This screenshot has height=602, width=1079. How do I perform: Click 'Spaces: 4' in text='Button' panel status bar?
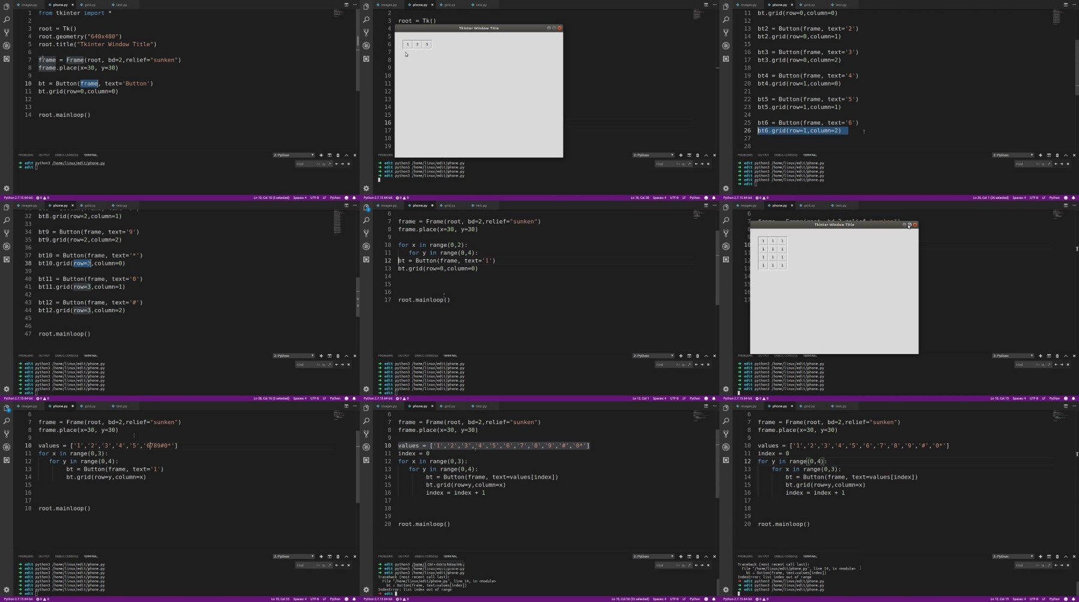[x=300, y=198]
